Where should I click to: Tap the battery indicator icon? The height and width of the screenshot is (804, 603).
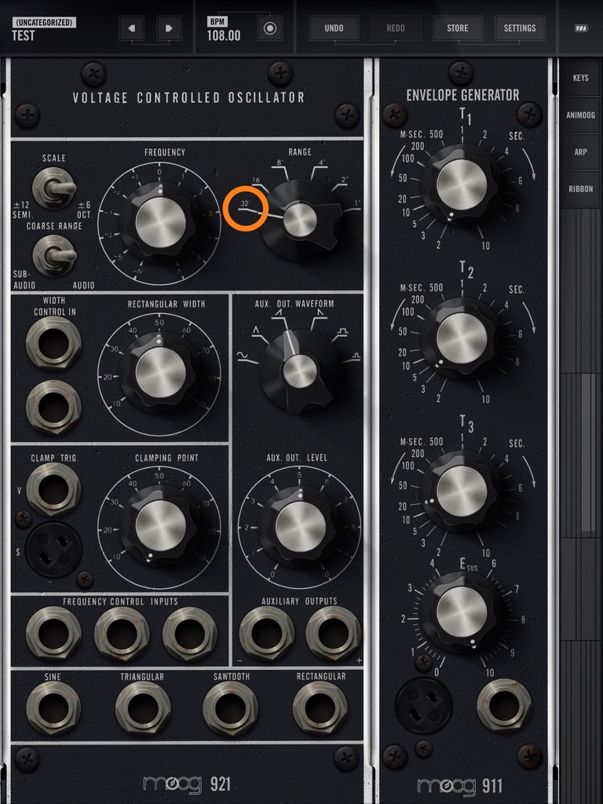pyautogui.click(x=581, y=29)
